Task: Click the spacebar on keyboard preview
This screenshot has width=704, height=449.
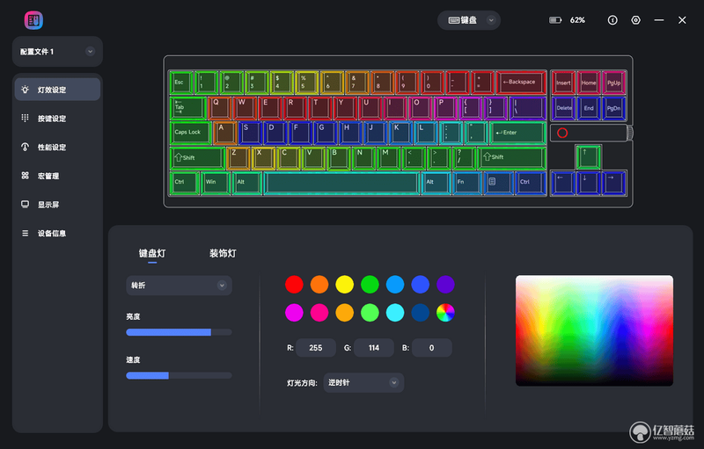Action: (341, 183)
